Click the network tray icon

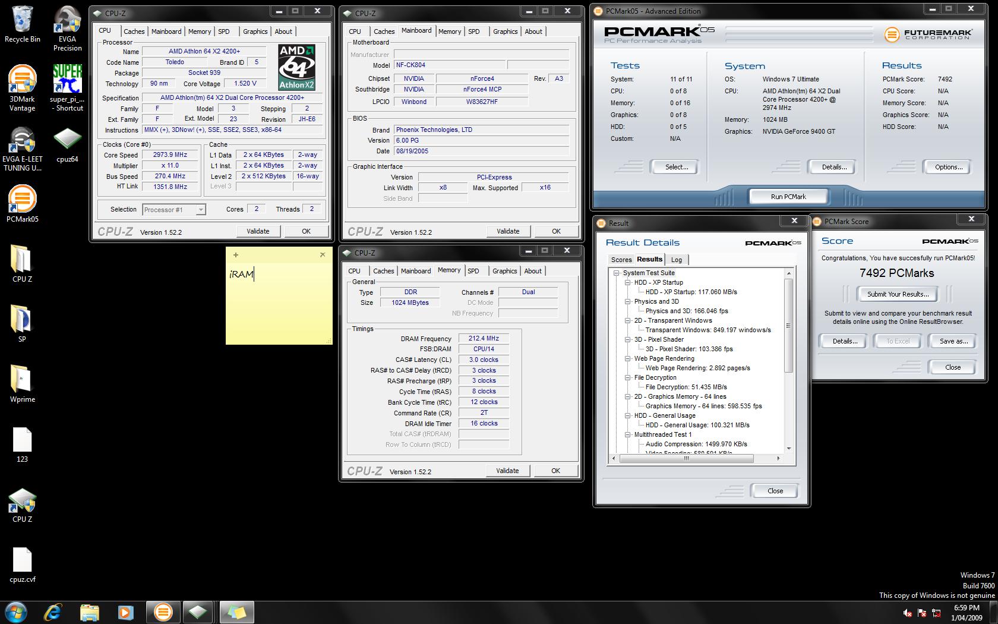point(937,613)
